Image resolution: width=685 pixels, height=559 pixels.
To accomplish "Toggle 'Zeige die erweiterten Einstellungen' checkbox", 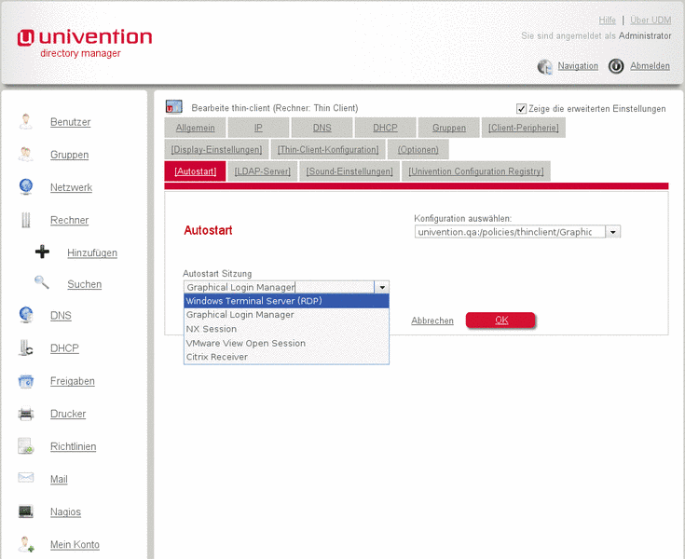I will click(x=521, y=108).
